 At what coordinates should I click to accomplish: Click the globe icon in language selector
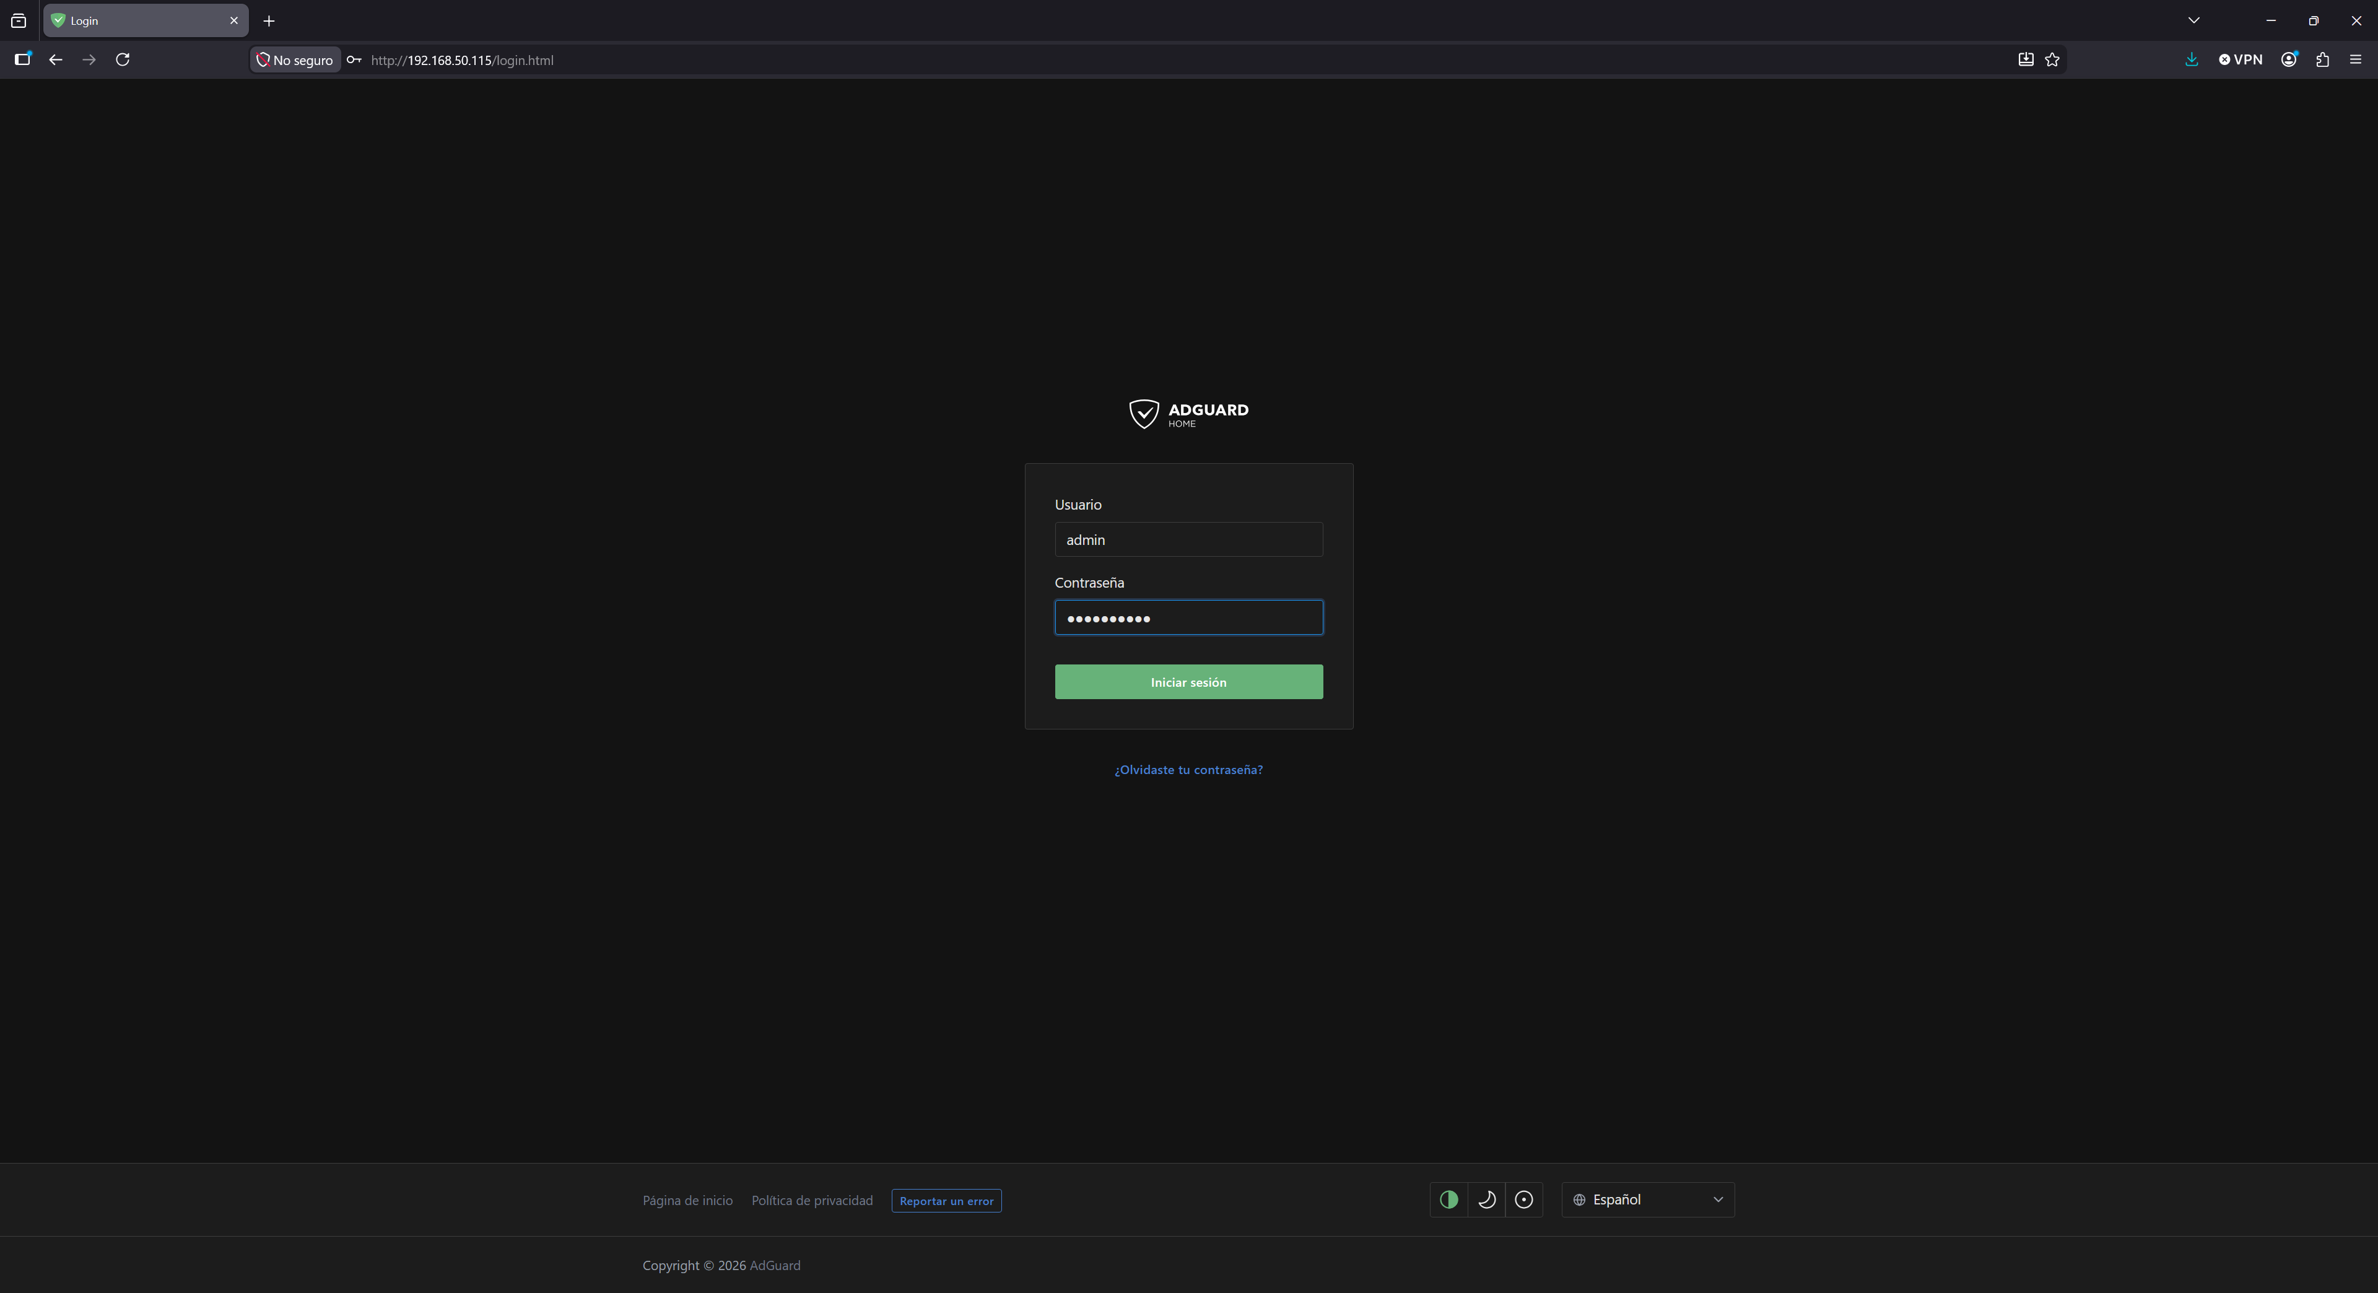coord(1580,1199)
